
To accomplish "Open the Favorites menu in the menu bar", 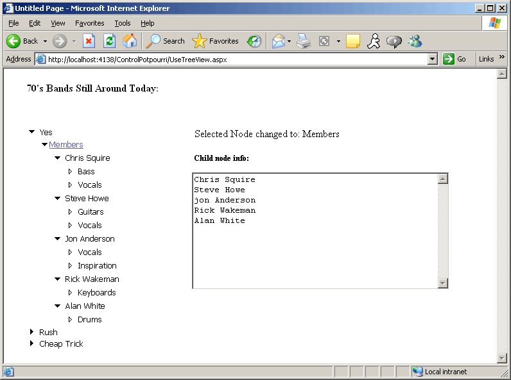I will [x=89, y=23].
